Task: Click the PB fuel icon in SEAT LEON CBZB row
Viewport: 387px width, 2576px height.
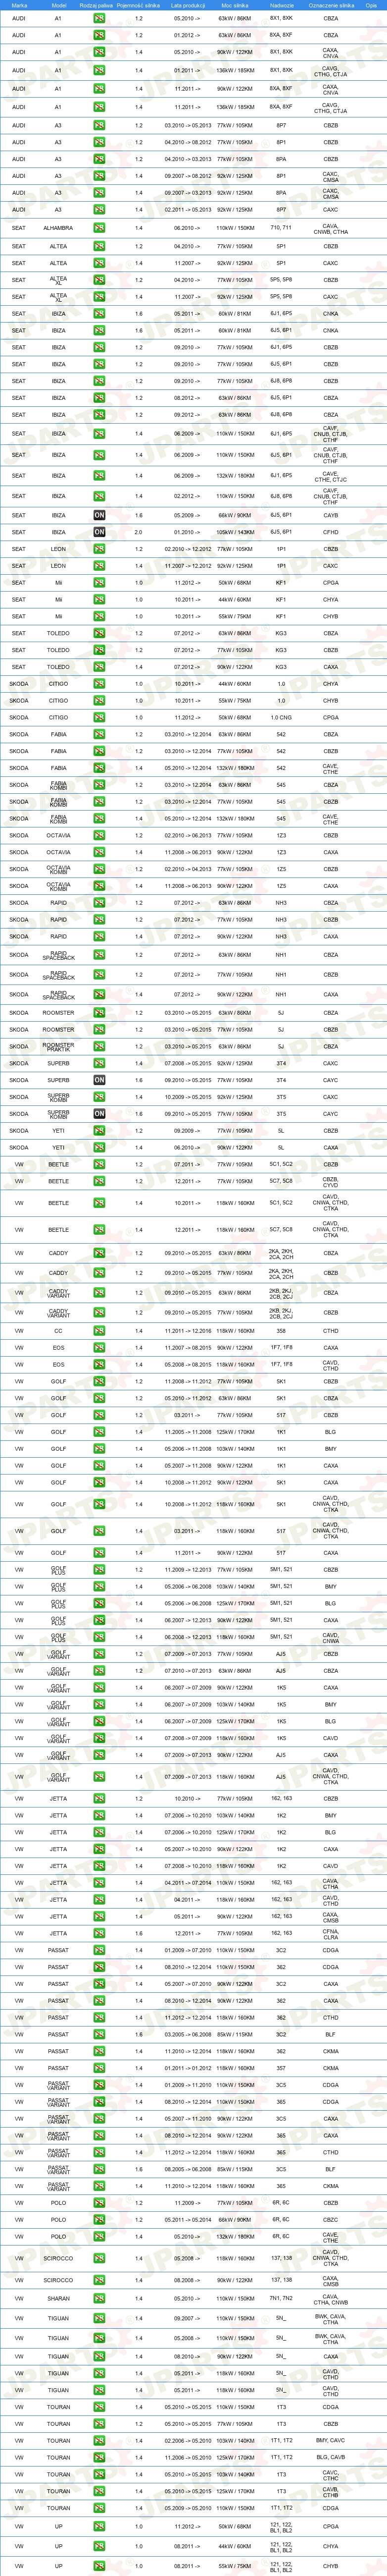Action: click(99, 549)
